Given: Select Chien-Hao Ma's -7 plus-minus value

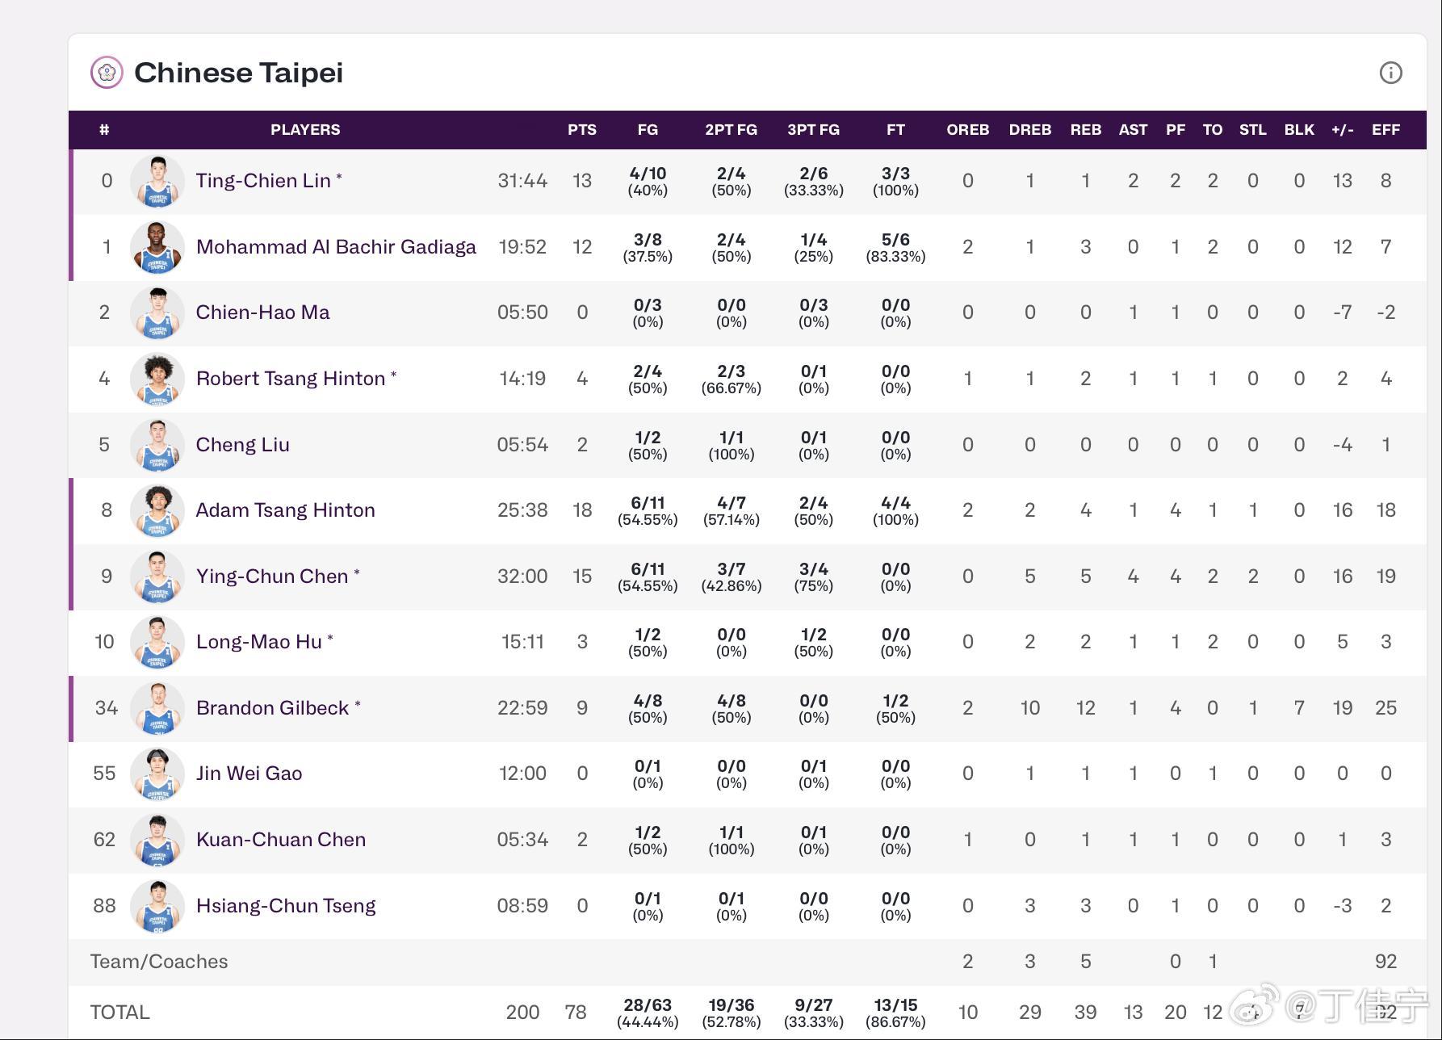Looking at the screenshot, I should click(1343, 312).
